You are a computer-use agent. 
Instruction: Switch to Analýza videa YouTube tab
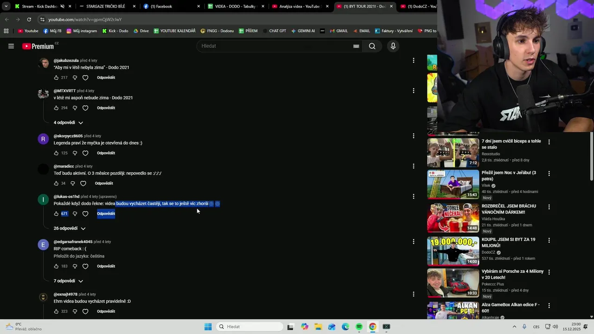click(299, 6)
